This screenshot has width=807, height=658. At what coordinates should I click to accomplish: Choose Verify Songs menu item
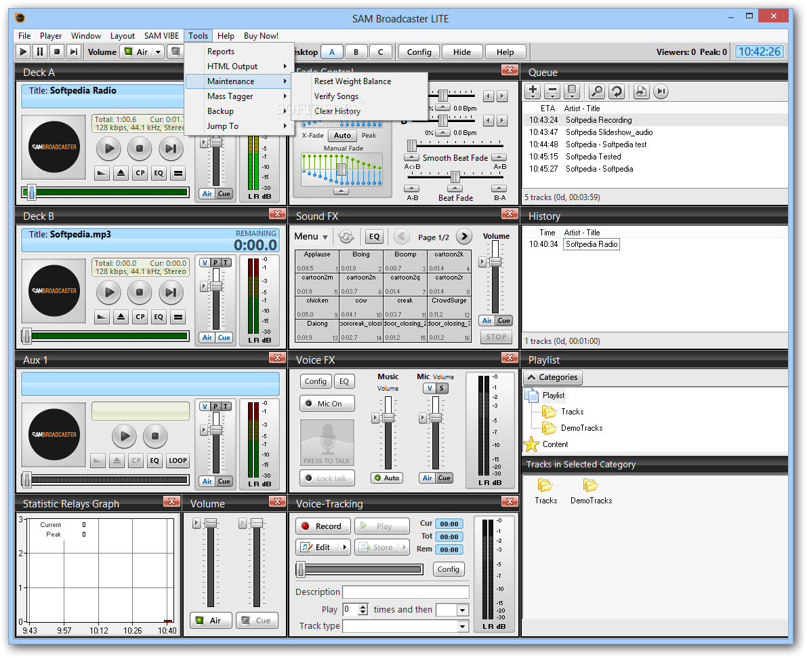360,96
